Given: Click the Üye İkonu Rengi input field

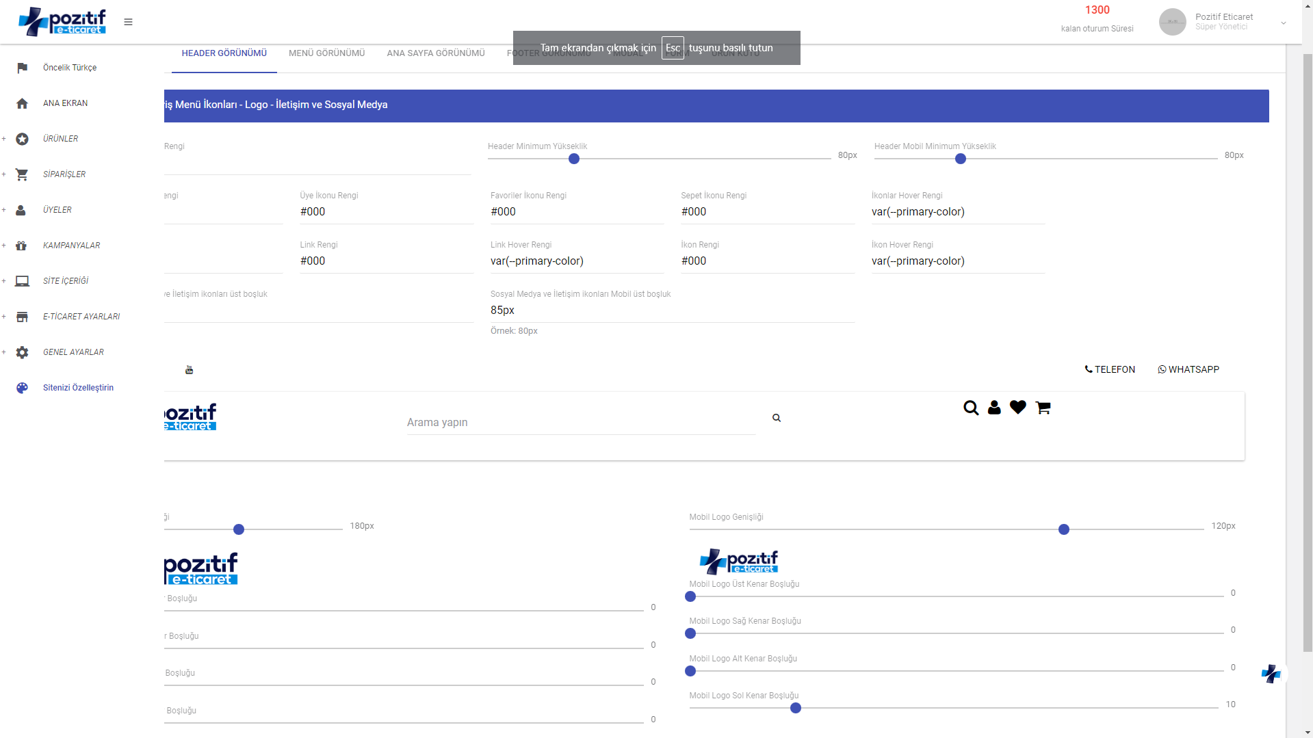Looking at the screenshot, I should (386, 212).
